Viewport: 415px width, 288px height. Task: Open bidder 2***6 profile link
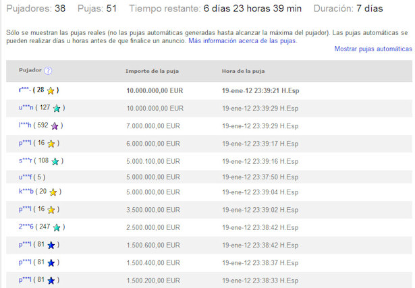[26, 227]
